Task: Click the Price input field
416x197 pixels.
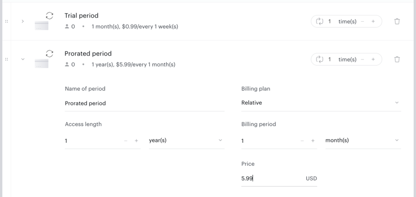Action: tap(279, 178)
